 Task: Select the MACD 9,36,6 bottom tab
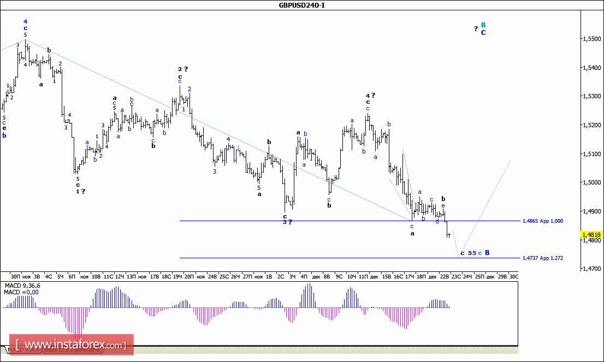pyautogui.click(x=23, y=350)
